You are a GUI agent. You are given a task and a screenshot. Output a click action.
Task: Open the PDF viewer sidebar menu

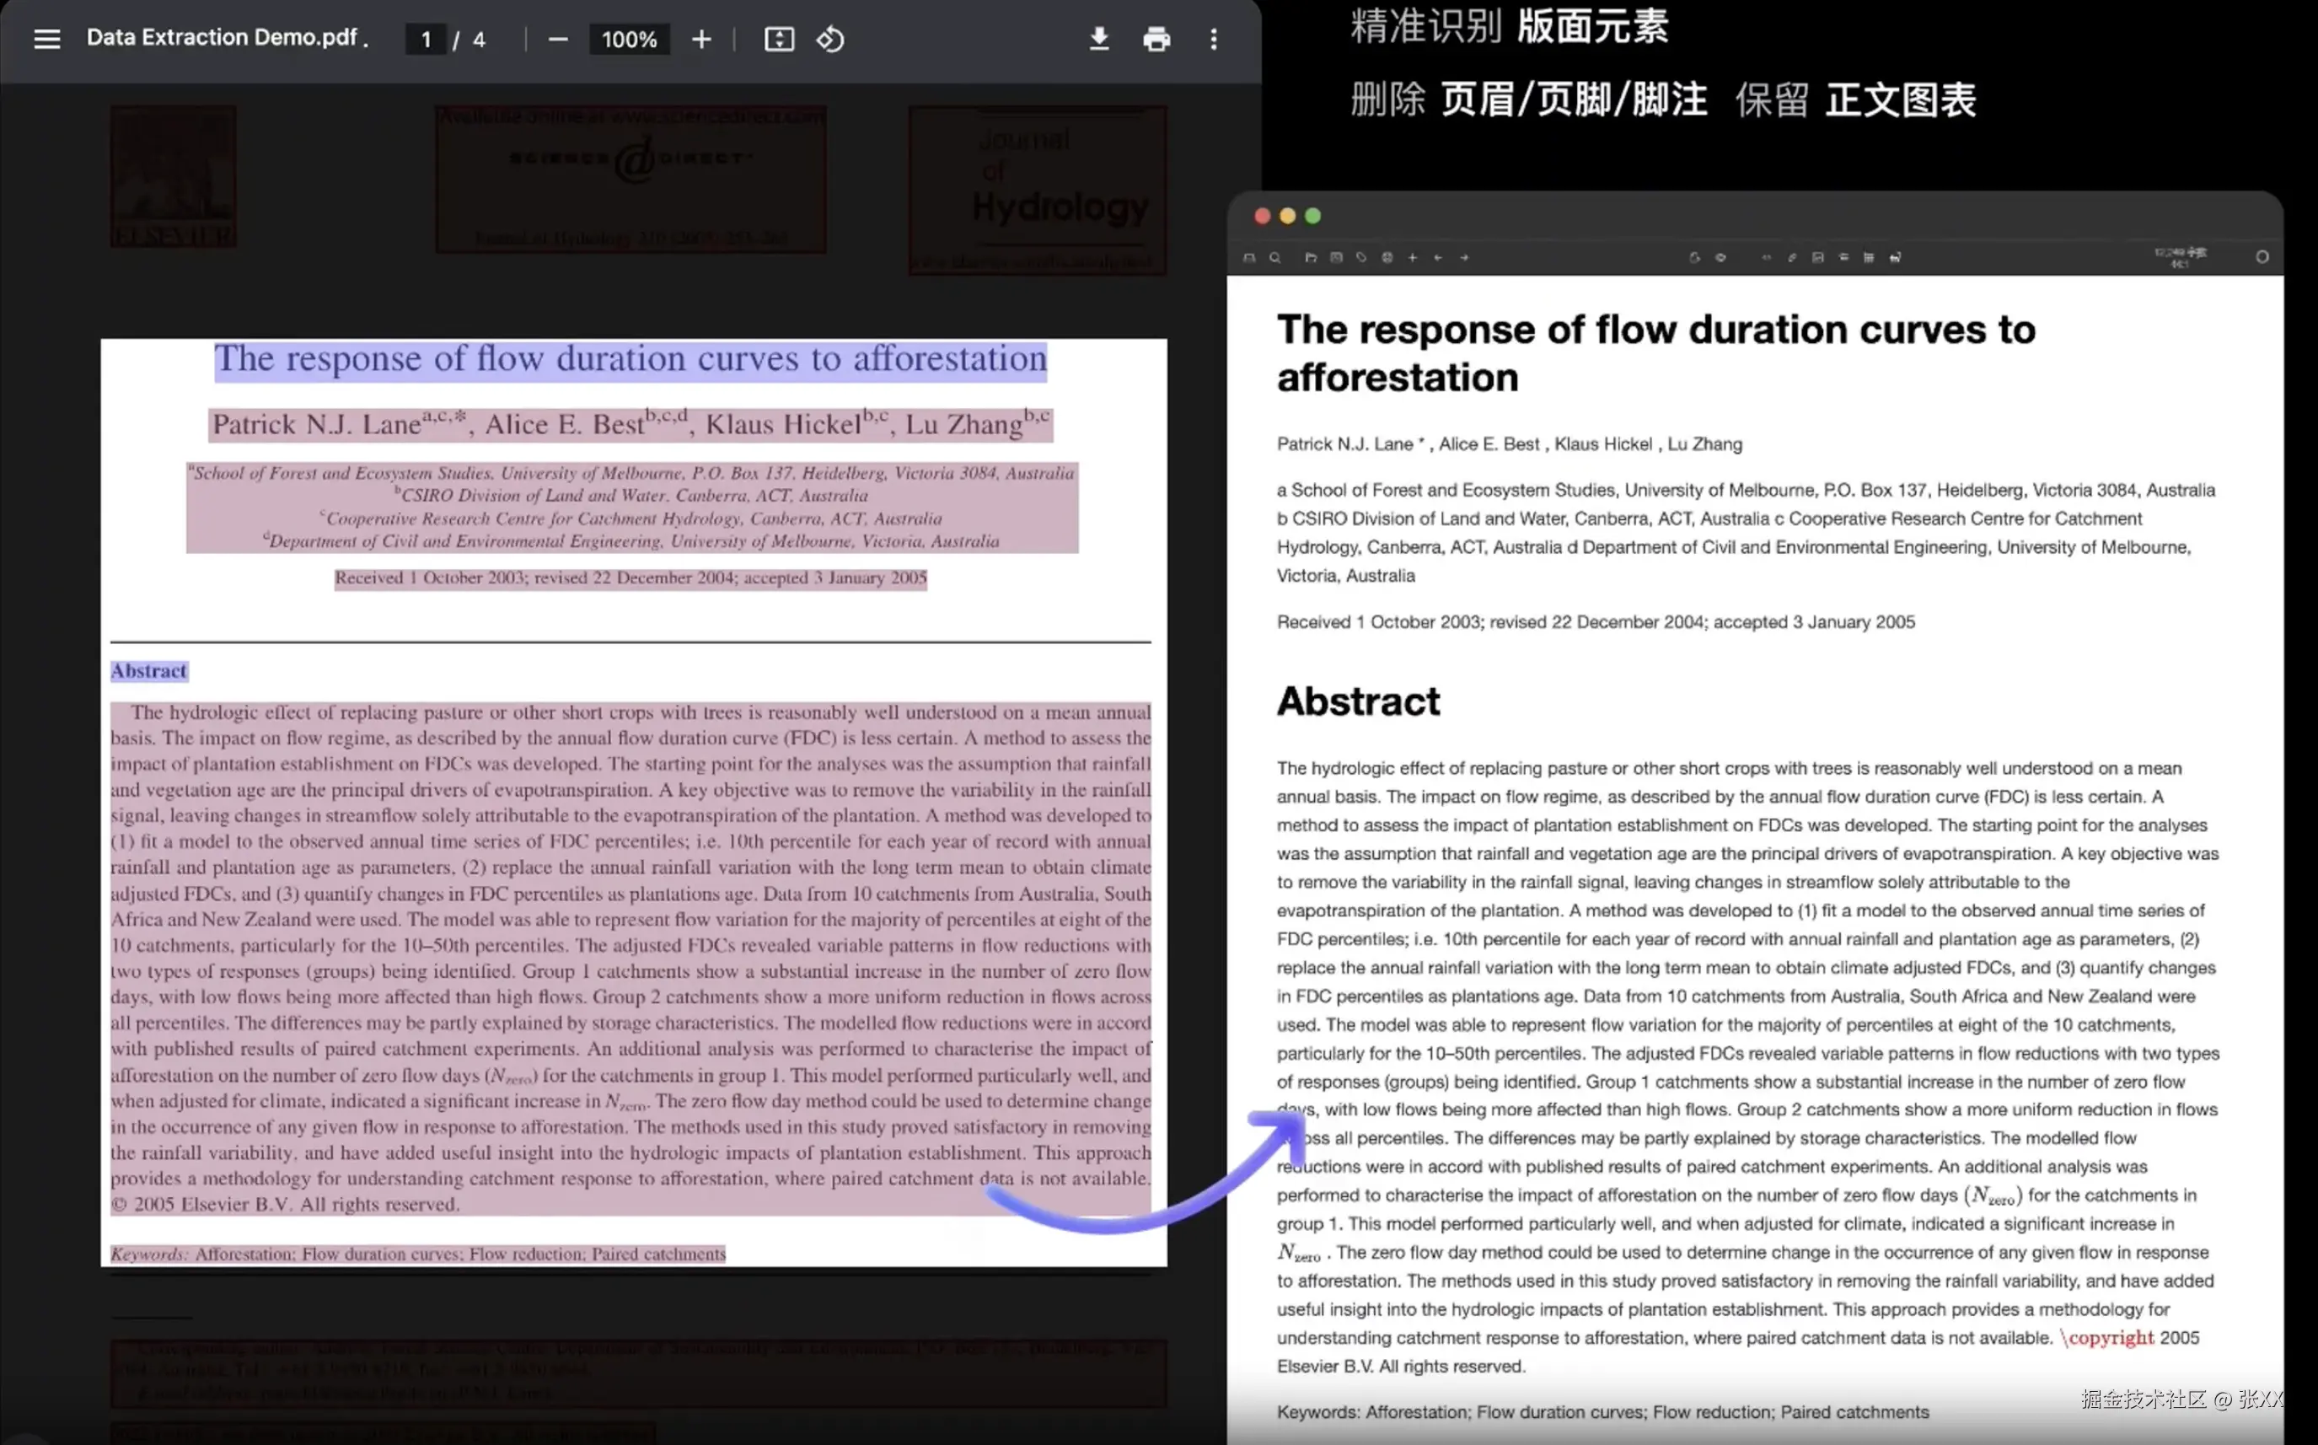click(47, 39)
